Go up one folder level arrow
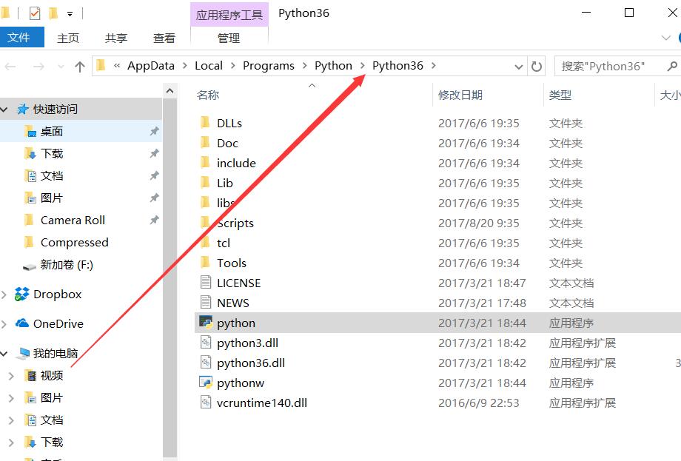The height and width of the screenshot is (461, 681). point(79,66)
